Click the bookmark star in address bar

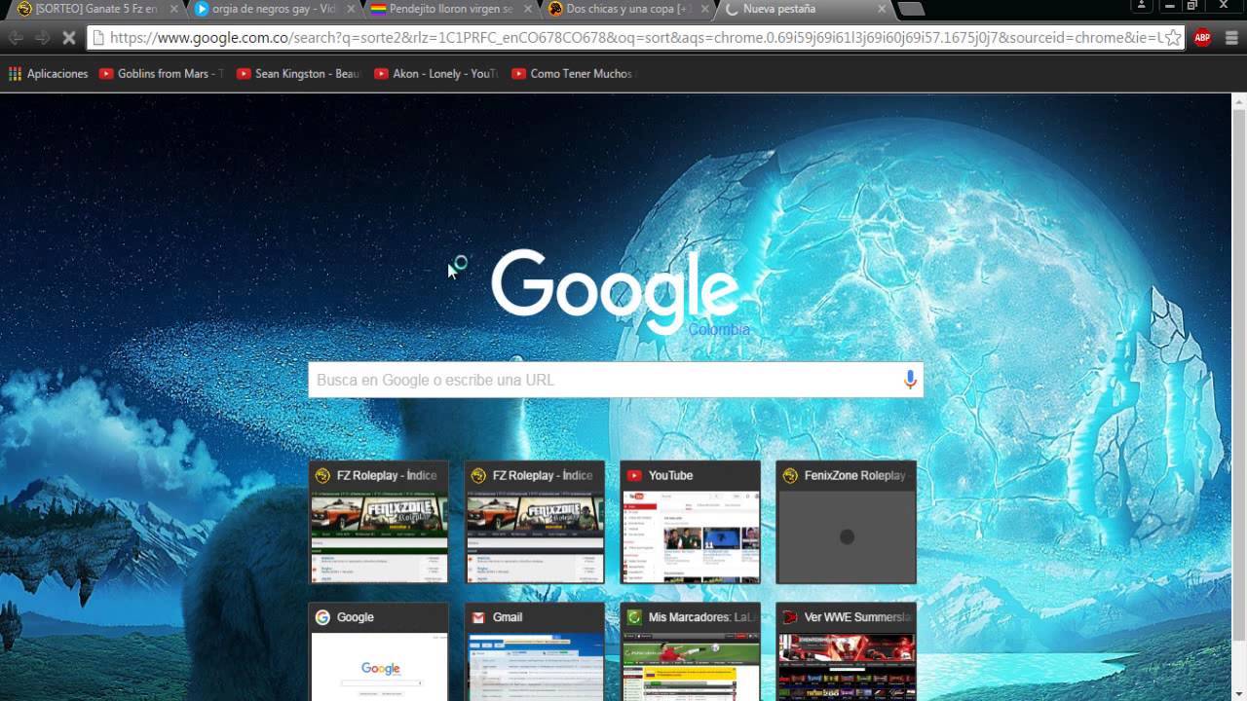pos(1173,38)
